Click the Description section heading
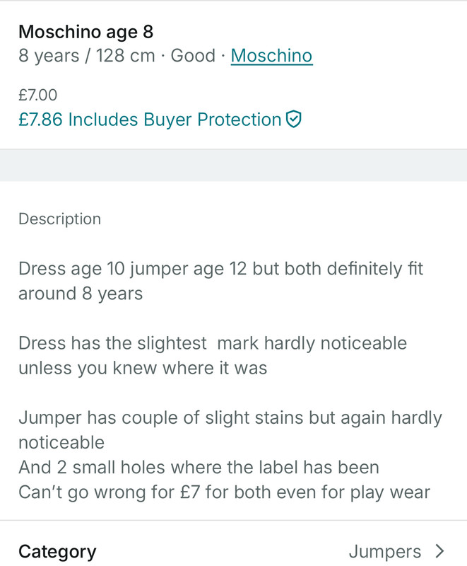This screenshot has height=566, width=467. (60, 219)
